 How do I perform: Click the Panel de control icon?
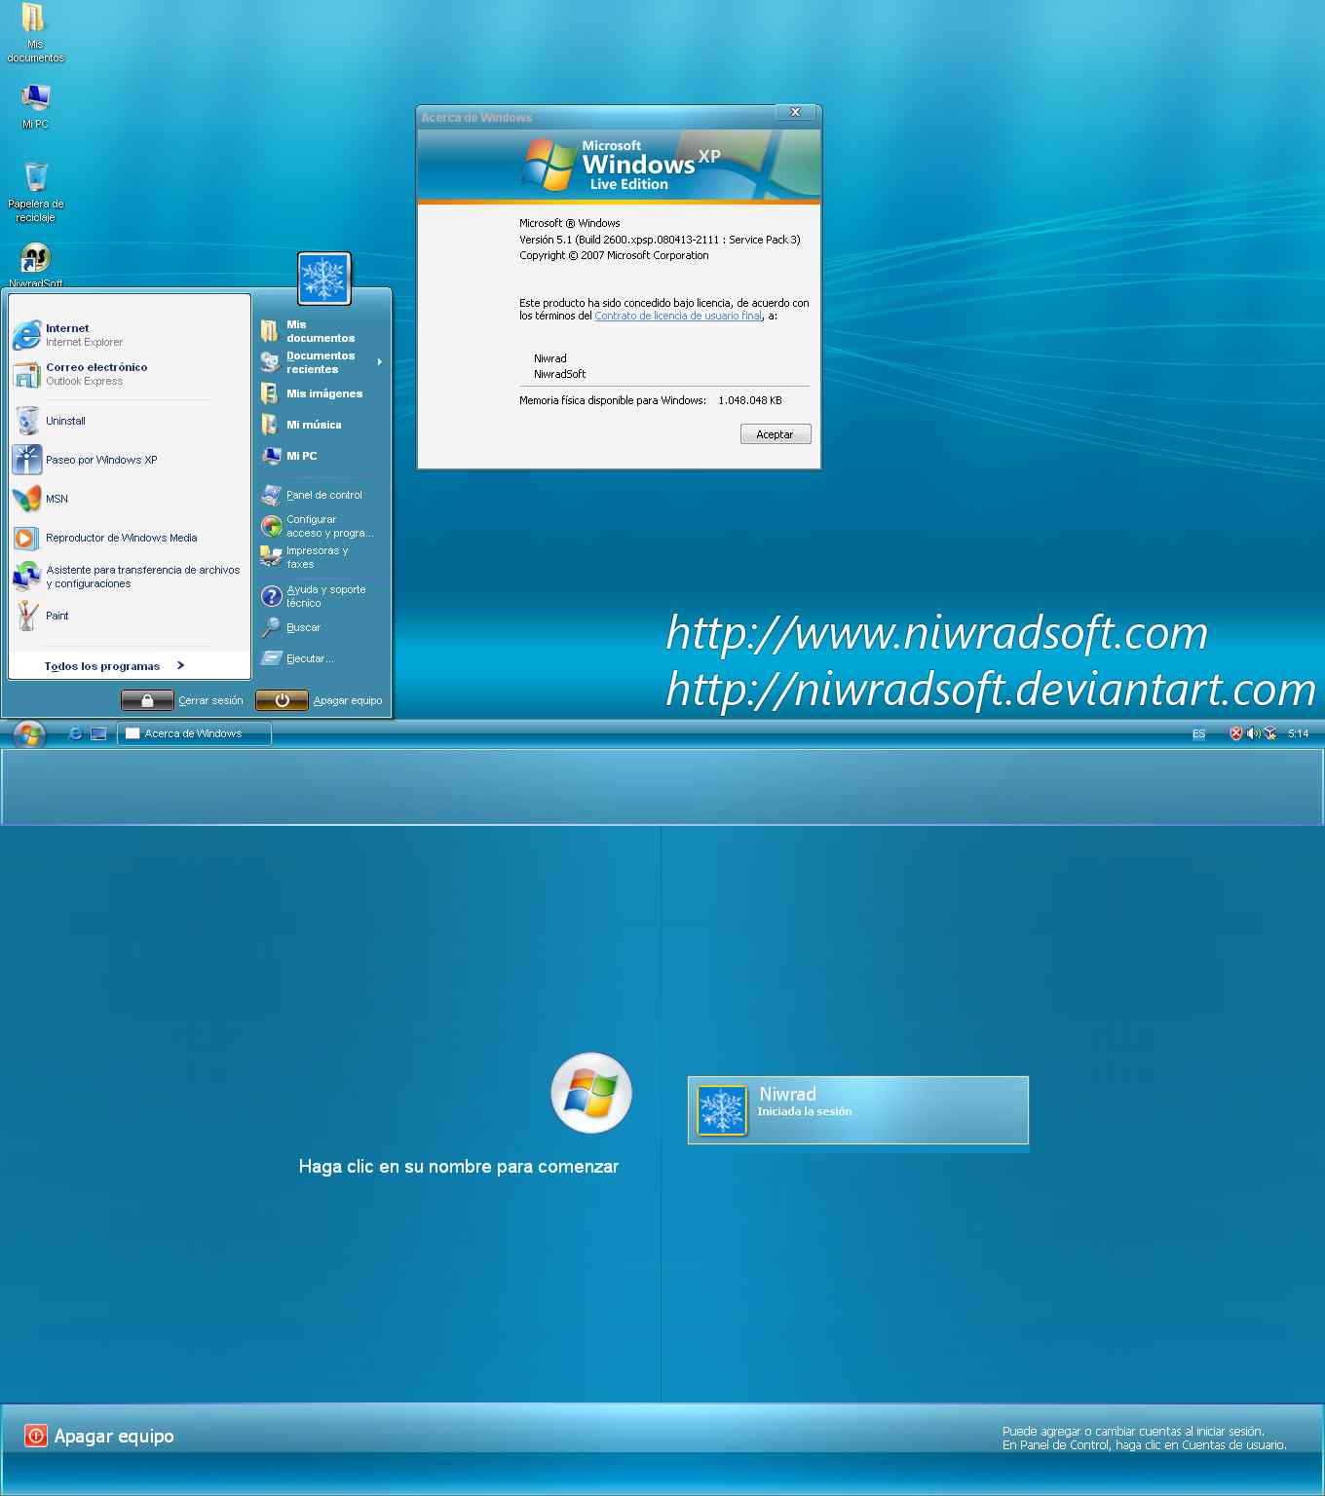(271, 495)
